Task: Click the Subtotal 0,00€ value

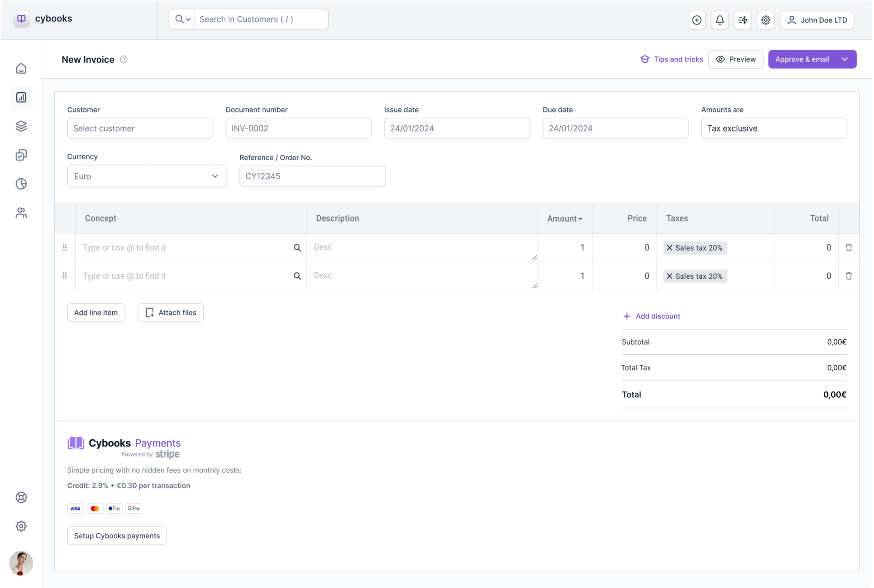Action: (x=836, y=342)
